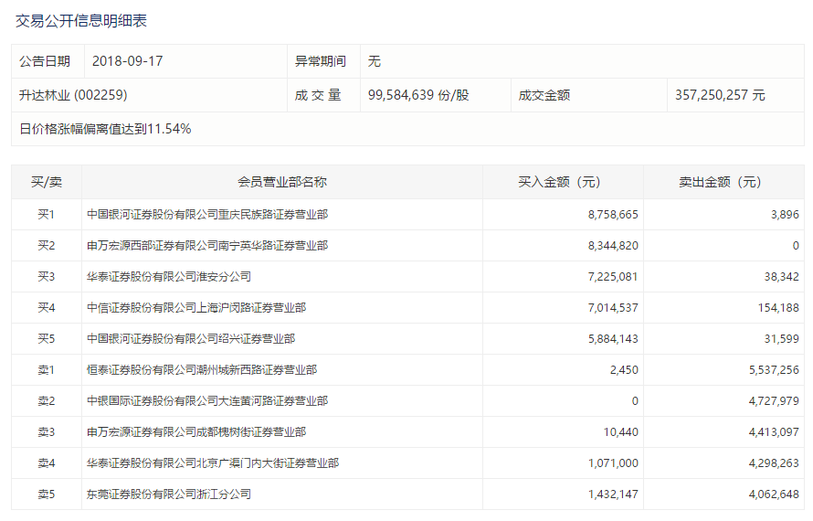Open 中国银河证券绍兴证券营业部 entry
The height and width of the screenshot is (521, 813).
[x=190, y=339]
